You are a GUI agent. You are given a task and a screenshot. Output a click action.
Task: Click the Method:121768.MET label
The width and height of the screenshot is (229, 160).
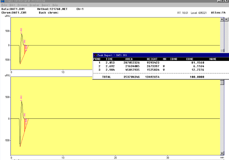pos(52,9)
